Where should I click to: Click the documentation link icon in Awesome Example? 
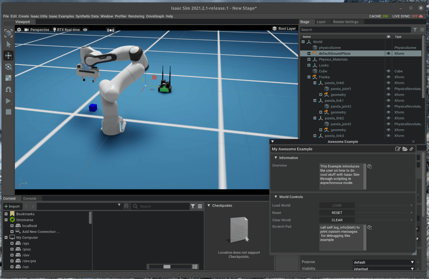pos(411,149)
